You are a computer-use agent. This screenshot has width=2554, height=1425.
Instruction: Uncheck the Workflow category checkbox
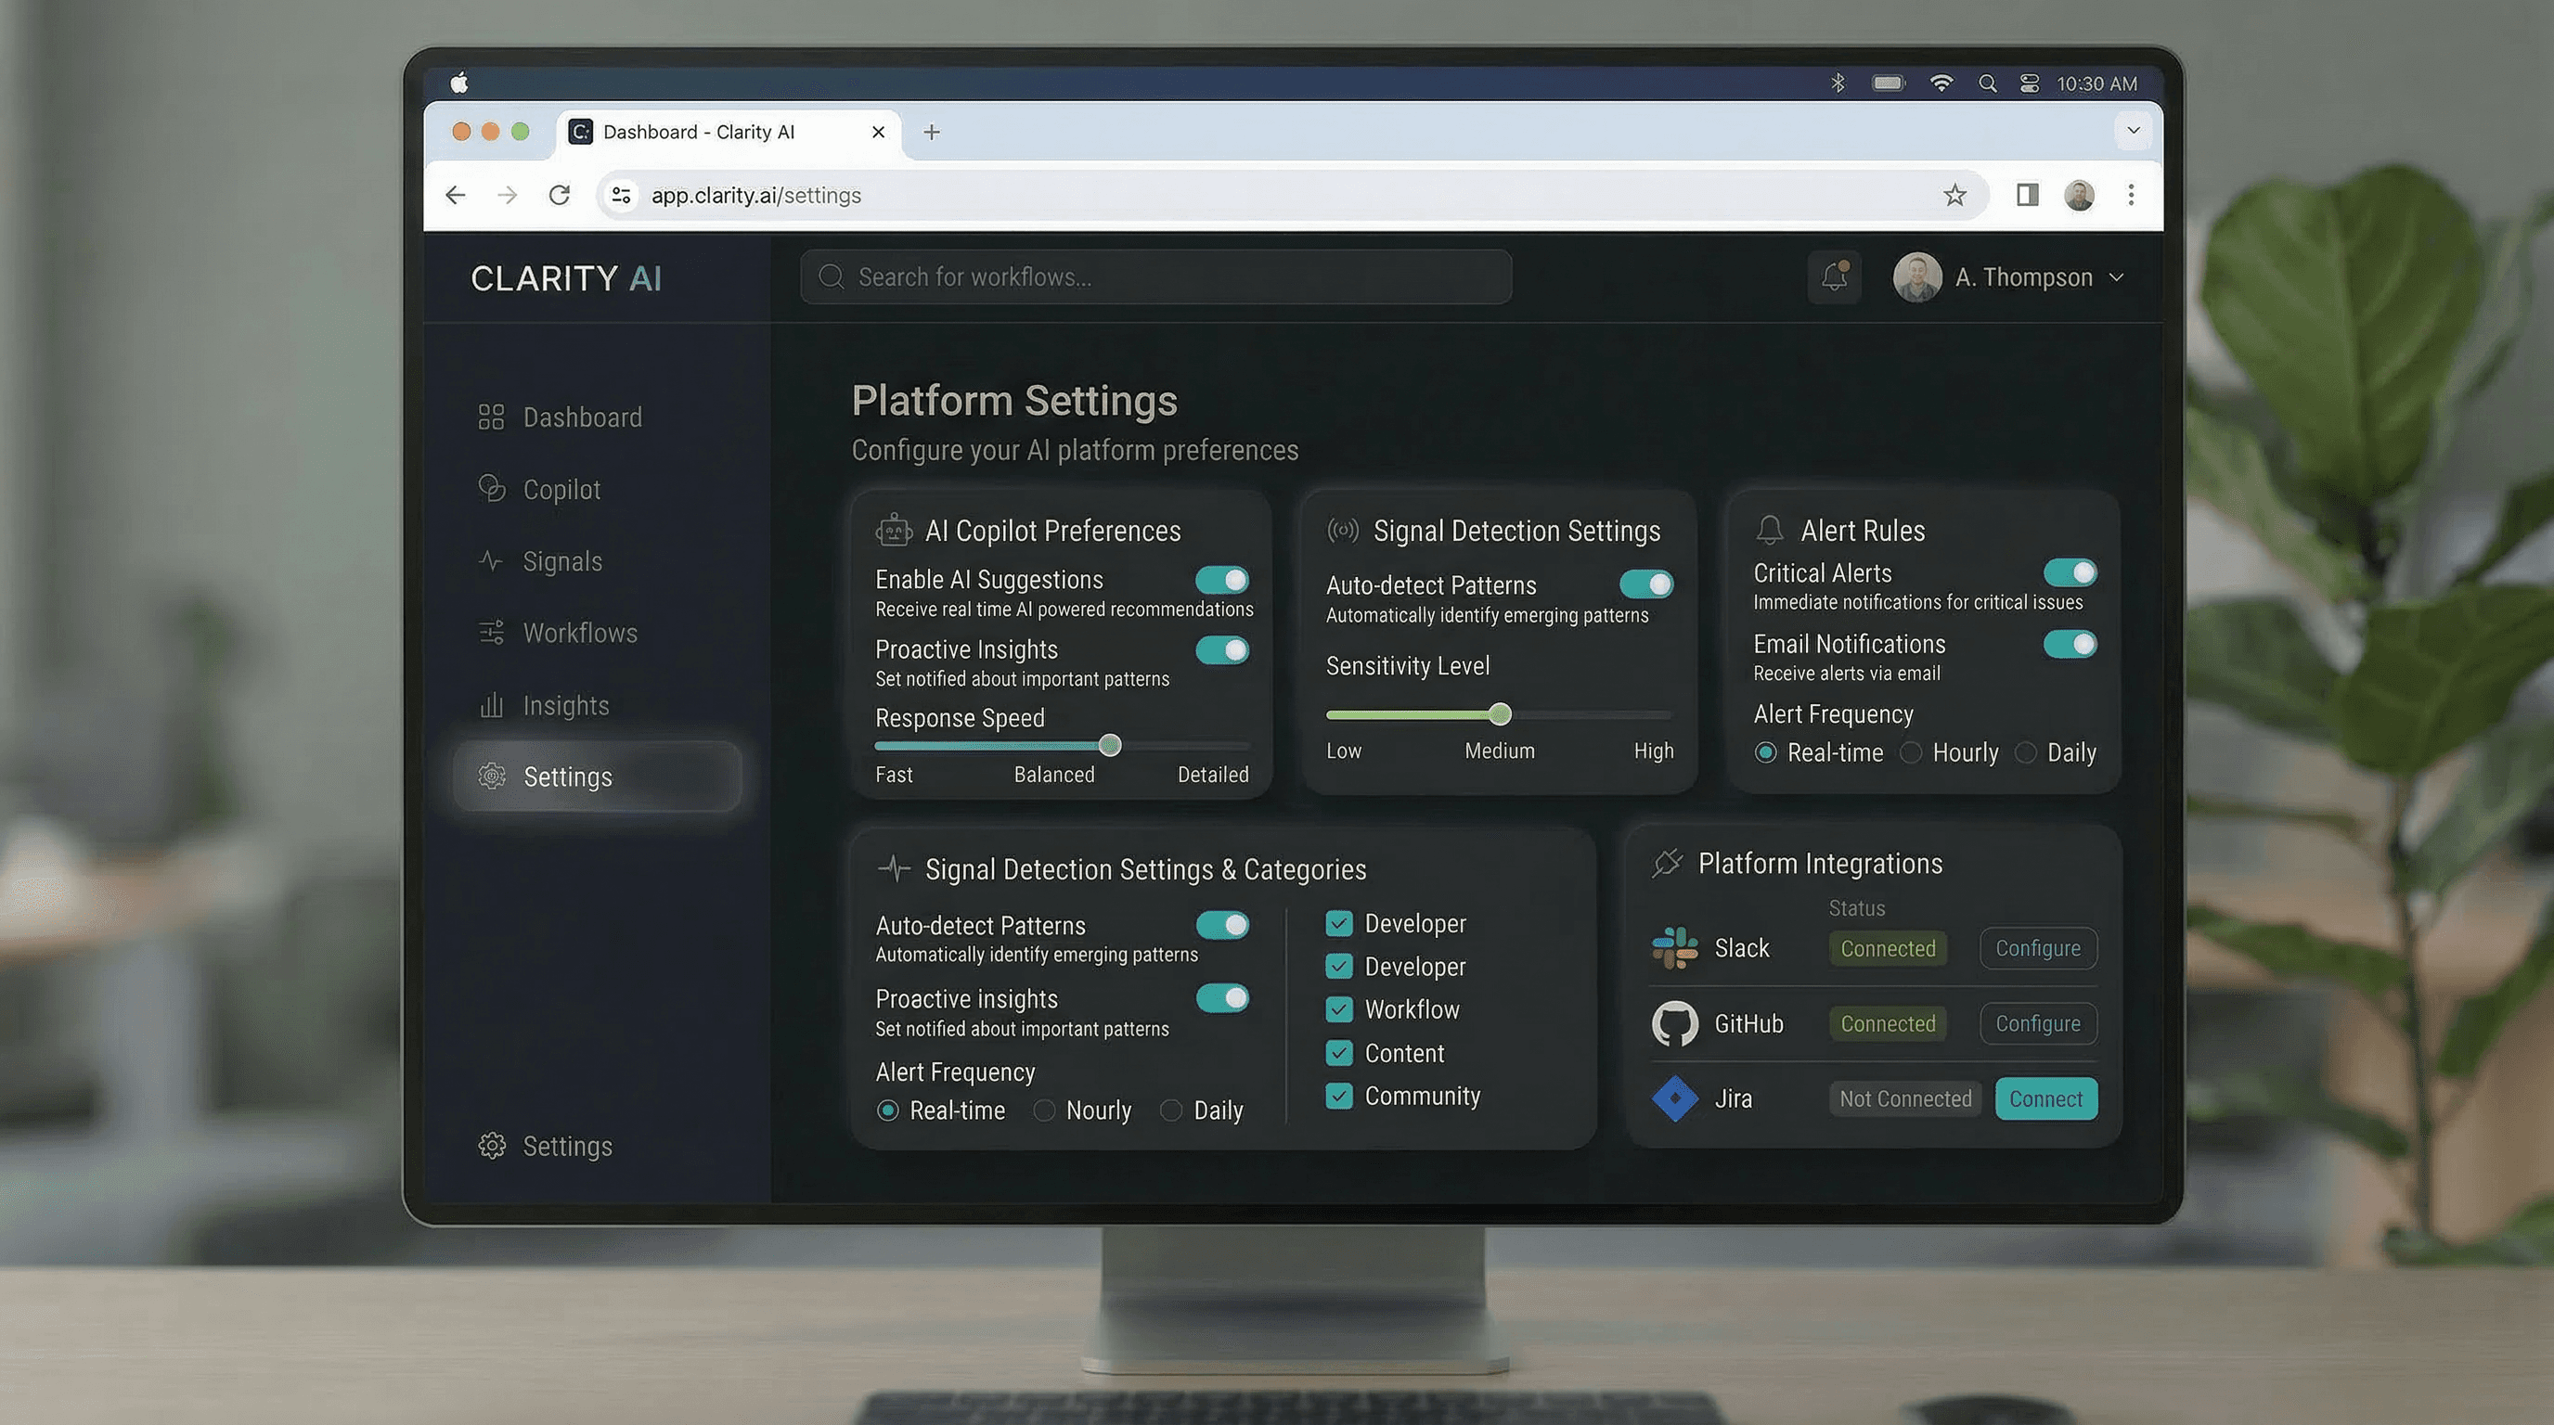click(x=1338, y=1009)
